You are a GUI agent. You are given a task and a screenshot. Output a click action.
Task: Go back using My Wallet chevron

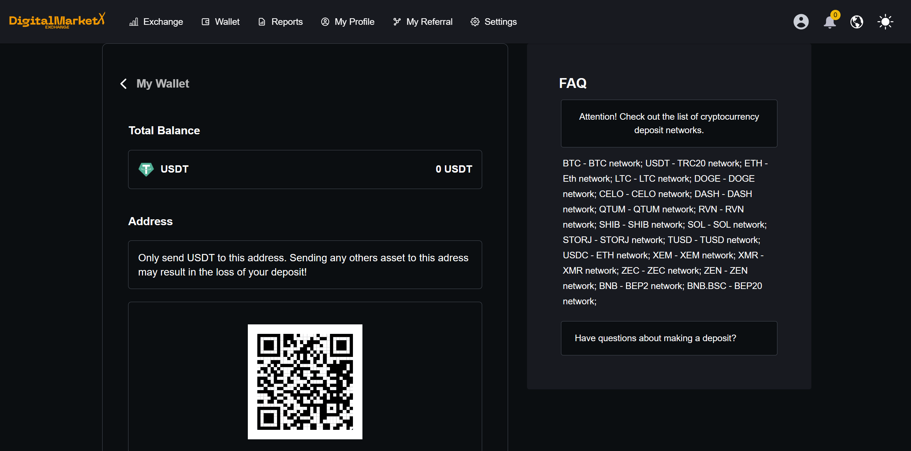coord(124,84)
